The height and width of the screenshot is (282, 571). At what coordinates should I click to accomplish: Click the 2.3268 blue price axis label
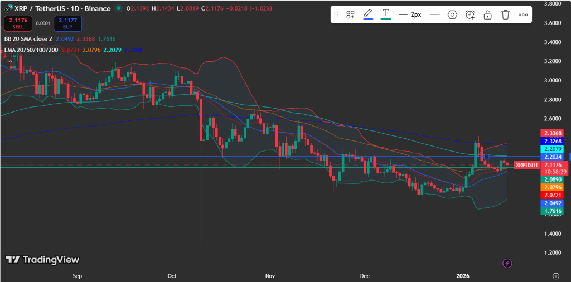point(551,141)
